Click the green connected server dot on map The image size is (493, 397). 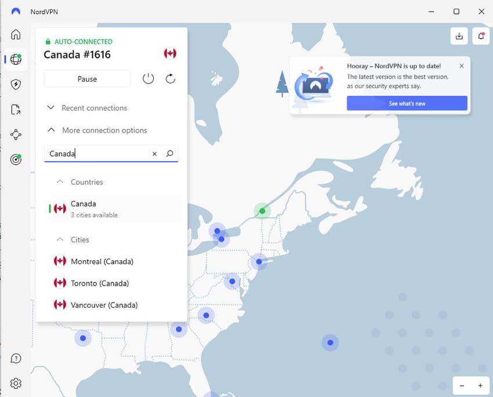pos(262,211)
